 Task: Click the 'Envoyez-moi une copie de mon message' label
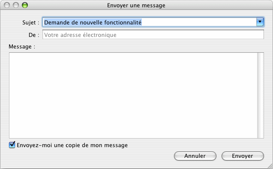[72, 145]
